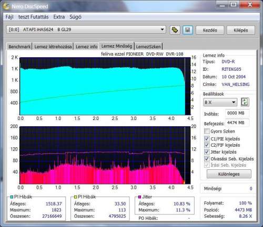Click the Minőségi score value 0
Screen dimensions: 263x227
click(251, 189)
